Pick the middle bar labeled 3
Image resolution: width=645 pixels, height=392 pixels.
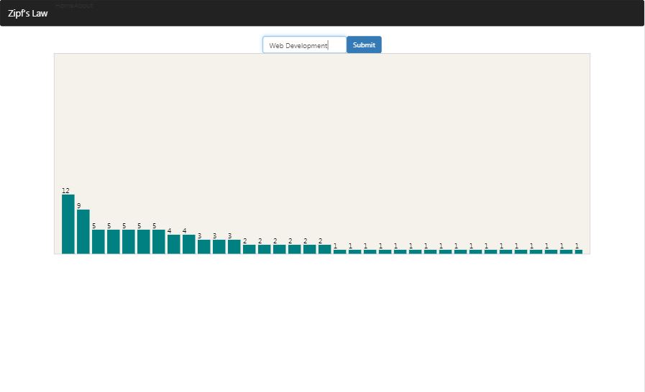[x=219, y=246]
